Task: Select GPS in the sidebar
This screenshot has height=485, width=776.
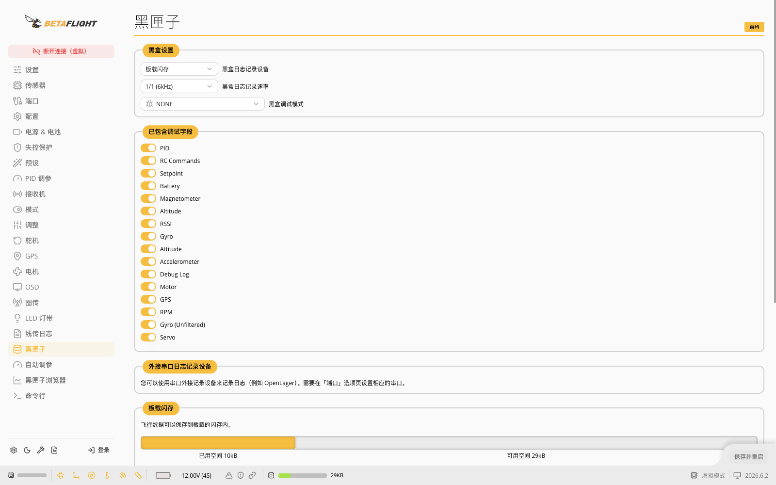Action: click(x=61, y=256)
